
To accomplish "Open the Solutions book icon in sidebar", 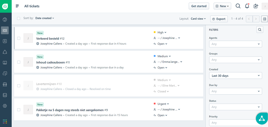I will (5, 63).
